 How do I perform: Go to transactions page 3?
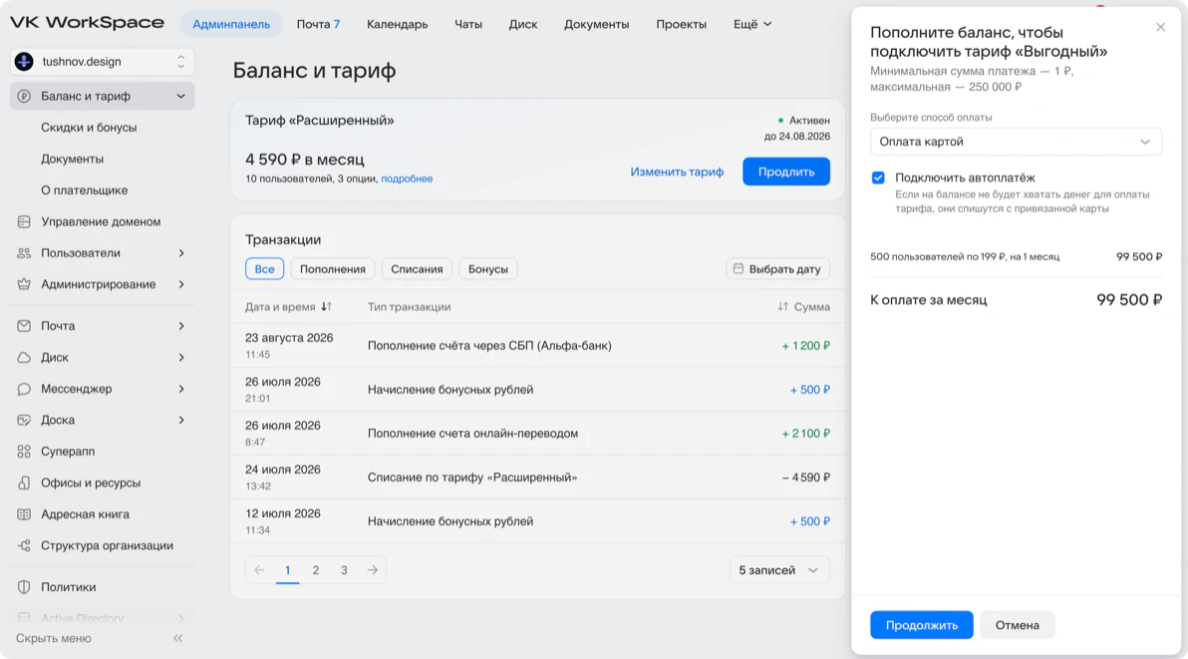pos(344,570)
